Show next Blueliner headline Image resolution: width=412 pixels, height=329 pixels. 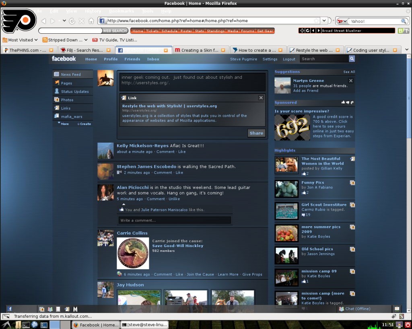click(x=319, y=31)
